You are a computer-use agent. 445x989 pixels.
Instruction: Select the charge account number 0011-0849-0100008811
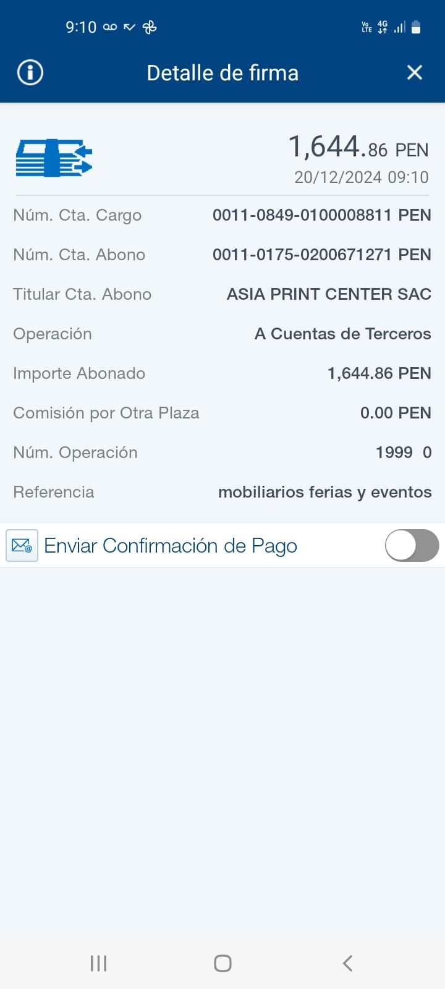pyautogui.click(x=321, y=215)
